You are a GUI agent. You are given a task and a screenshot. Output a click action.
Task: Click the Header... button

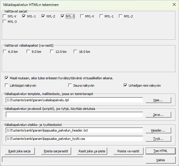tap(158, 130)
